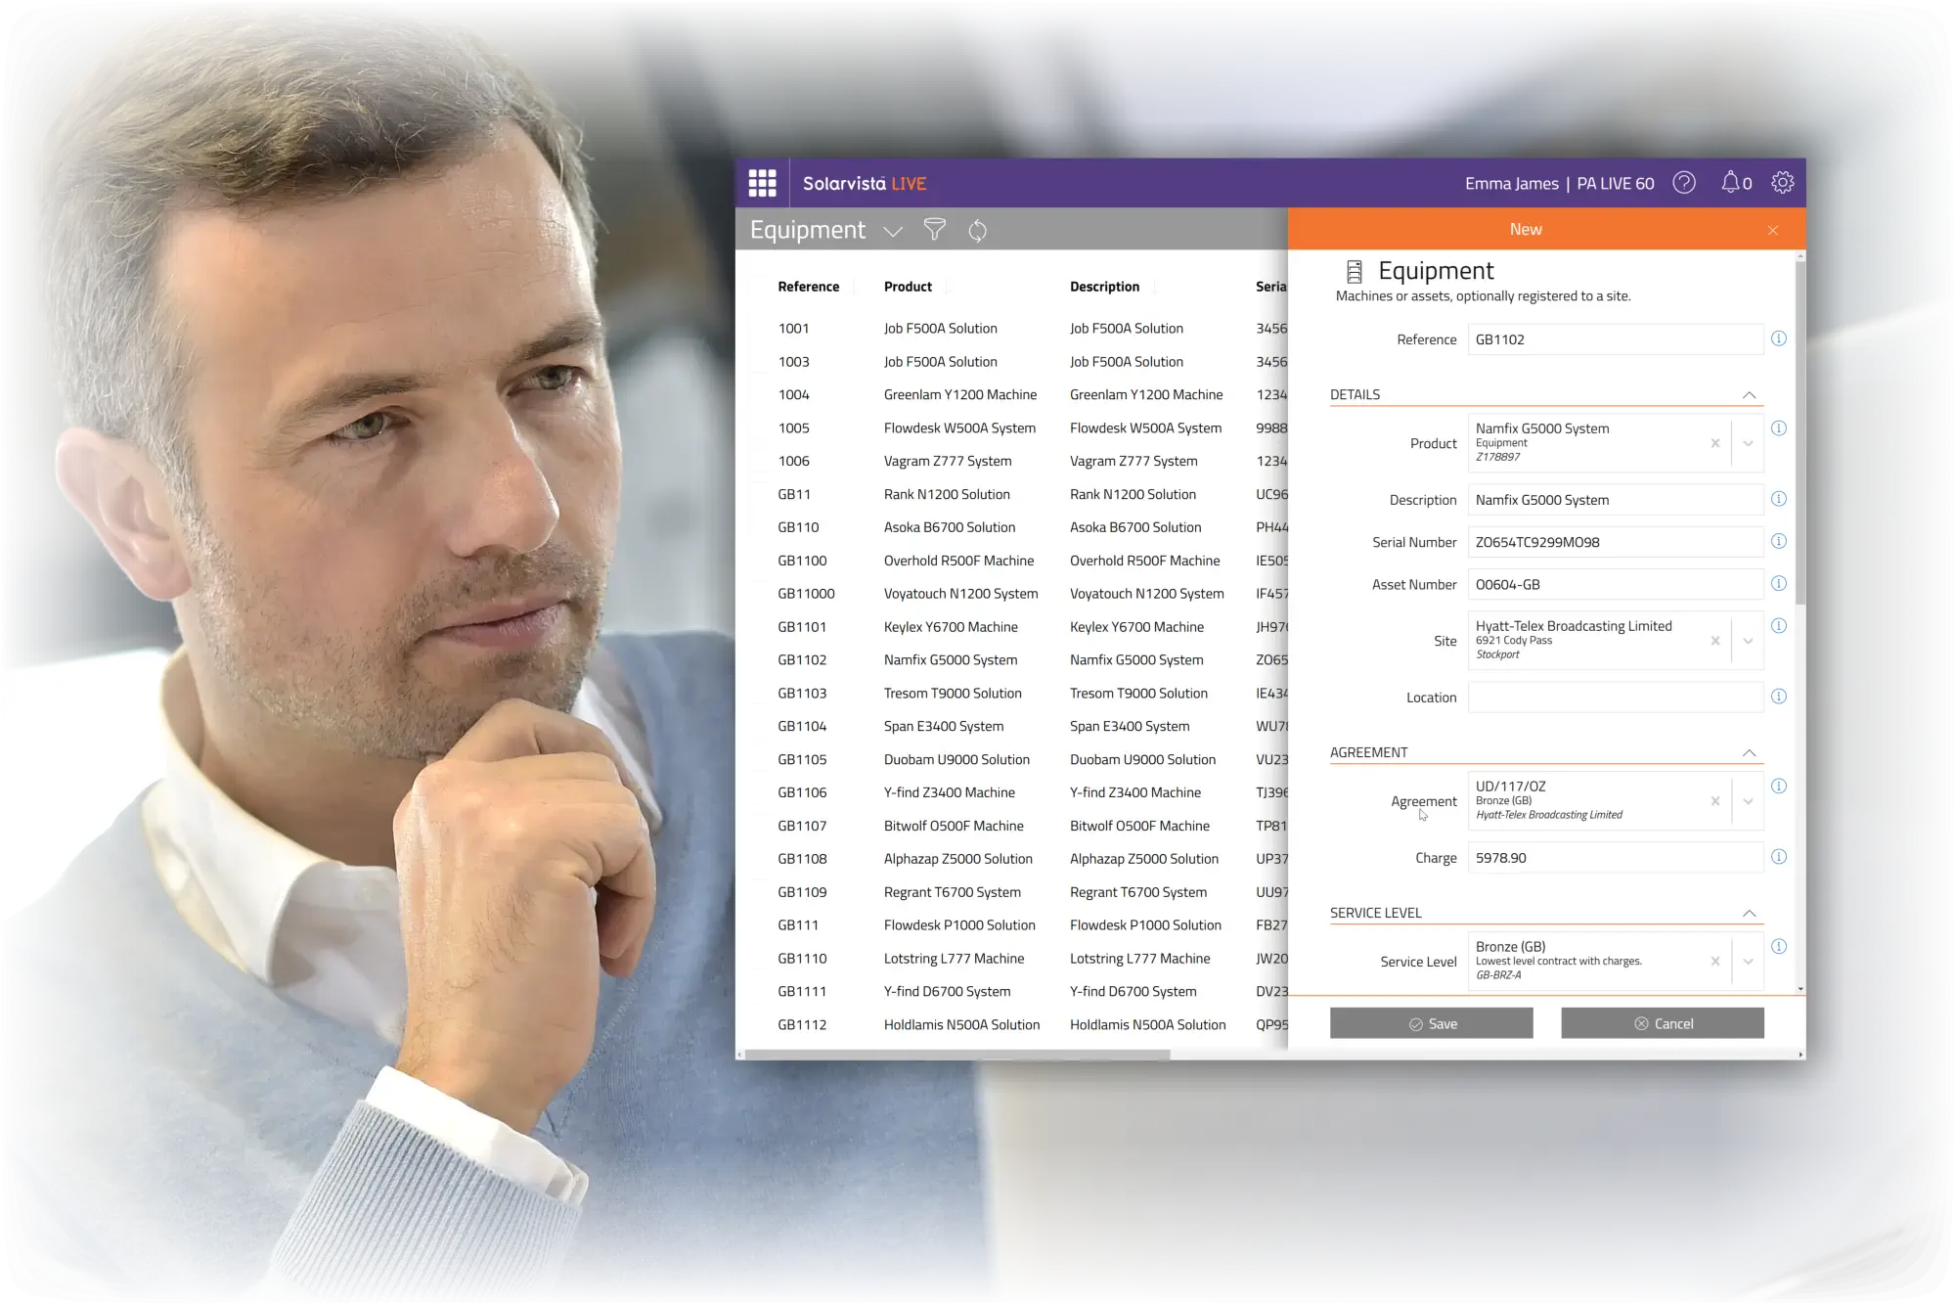The width and height of the screenshot is (1956, 1305).
Task: Click the table horizontal scrollbar
Action: point(957,1055)
